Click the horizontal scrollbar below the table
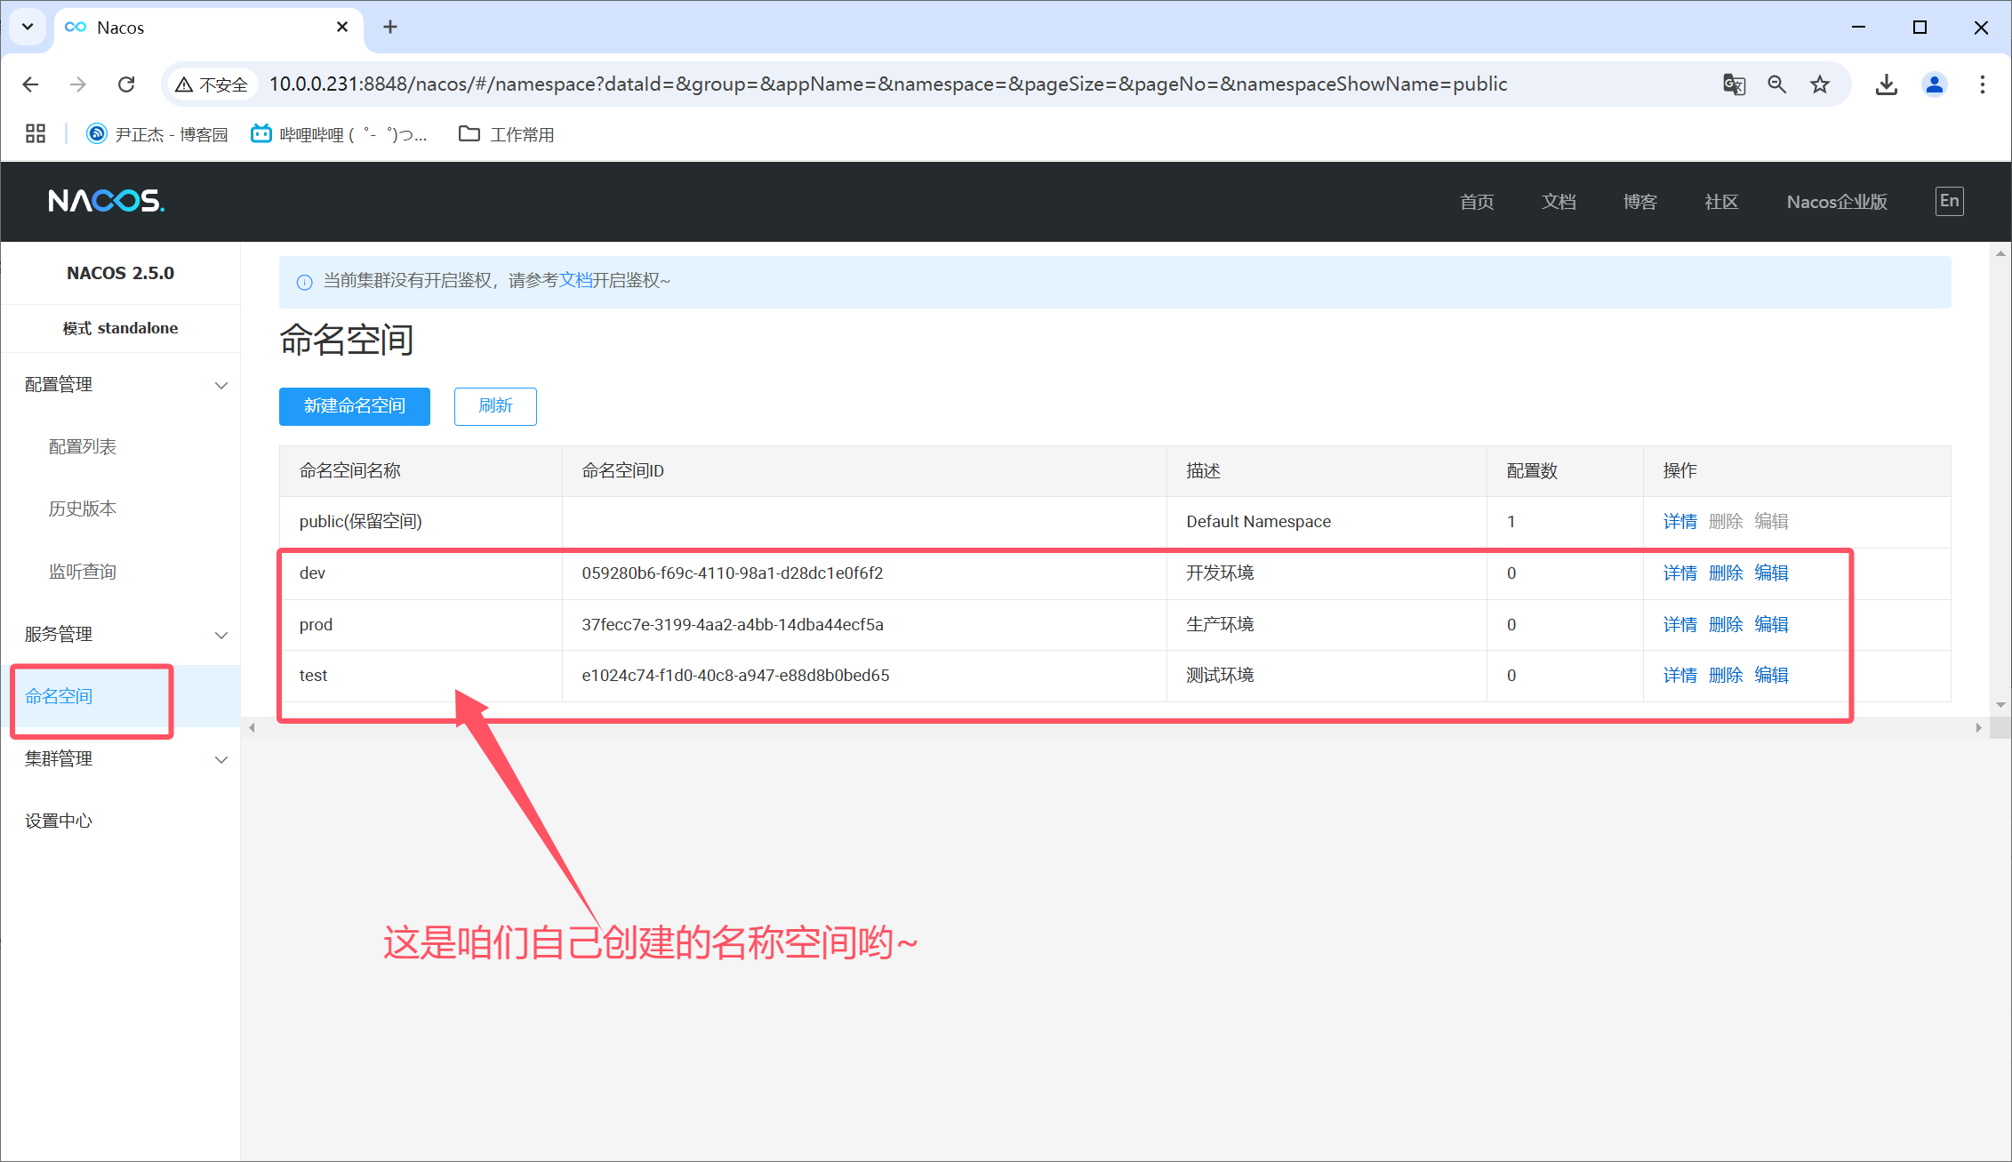Image resolution: width=2012 pixels, height=1162 pixels. [x=1111, y=727]
